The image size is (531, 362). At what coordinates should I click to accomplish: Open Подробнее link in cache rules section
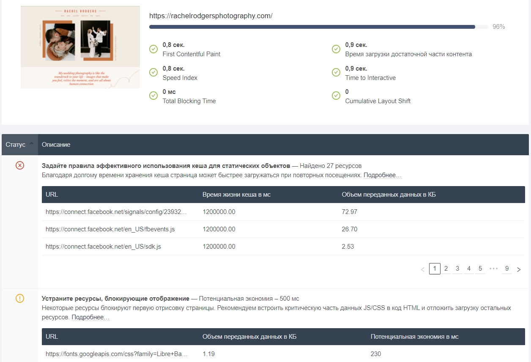382,175
